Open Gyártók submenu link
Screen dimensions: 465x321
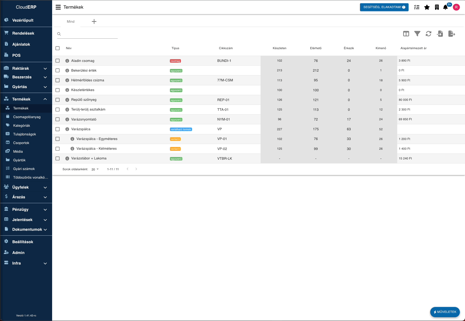[x=26, y=160]
